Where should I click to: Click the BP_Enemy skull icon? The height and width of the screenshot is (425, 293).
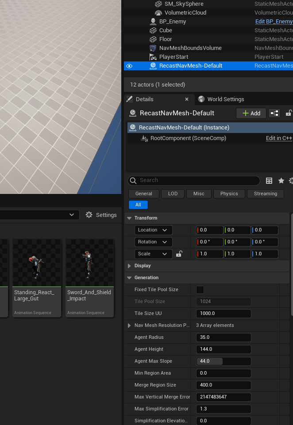[153, 21]
